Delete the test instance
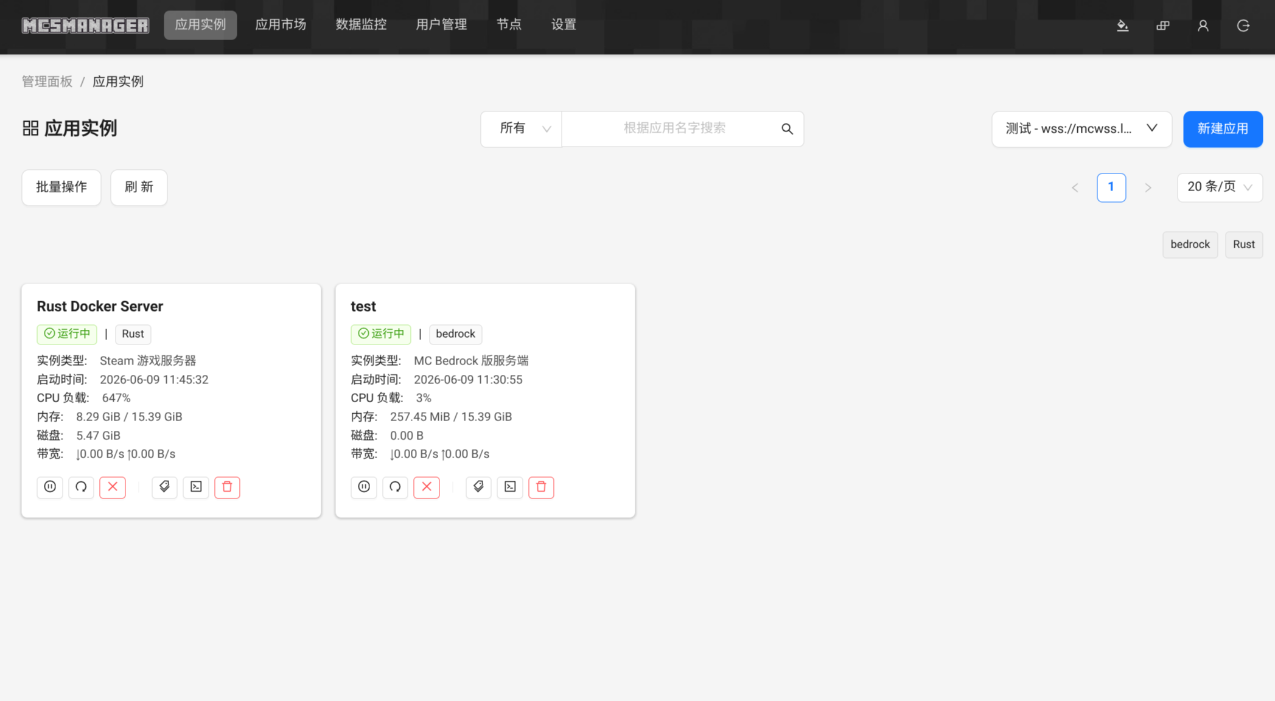The image size is (1275, 701). 541,487
